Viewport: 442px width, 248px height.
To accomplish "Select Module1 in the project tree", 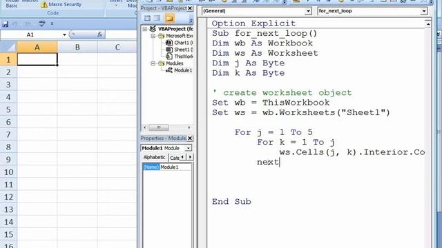I will pos(183,70).
